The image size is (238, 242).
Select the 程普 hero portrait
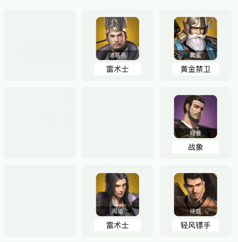coord(195,116)
